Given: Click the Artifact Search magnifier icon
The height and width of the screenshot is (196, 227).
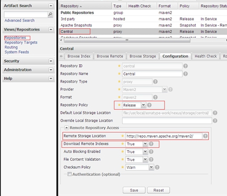Looking at the screenshot, I should point(50,14).
